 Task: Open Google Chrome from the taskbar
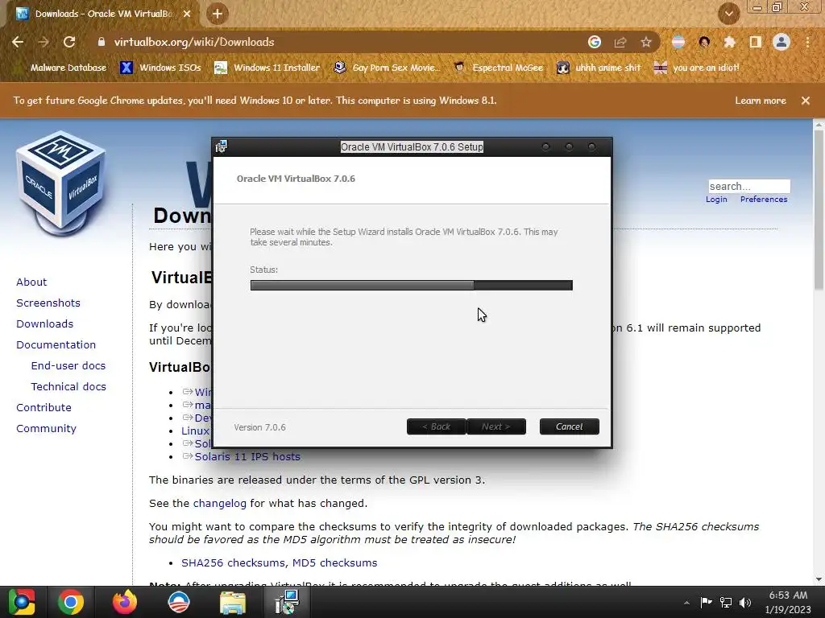[x=71, y=602]
